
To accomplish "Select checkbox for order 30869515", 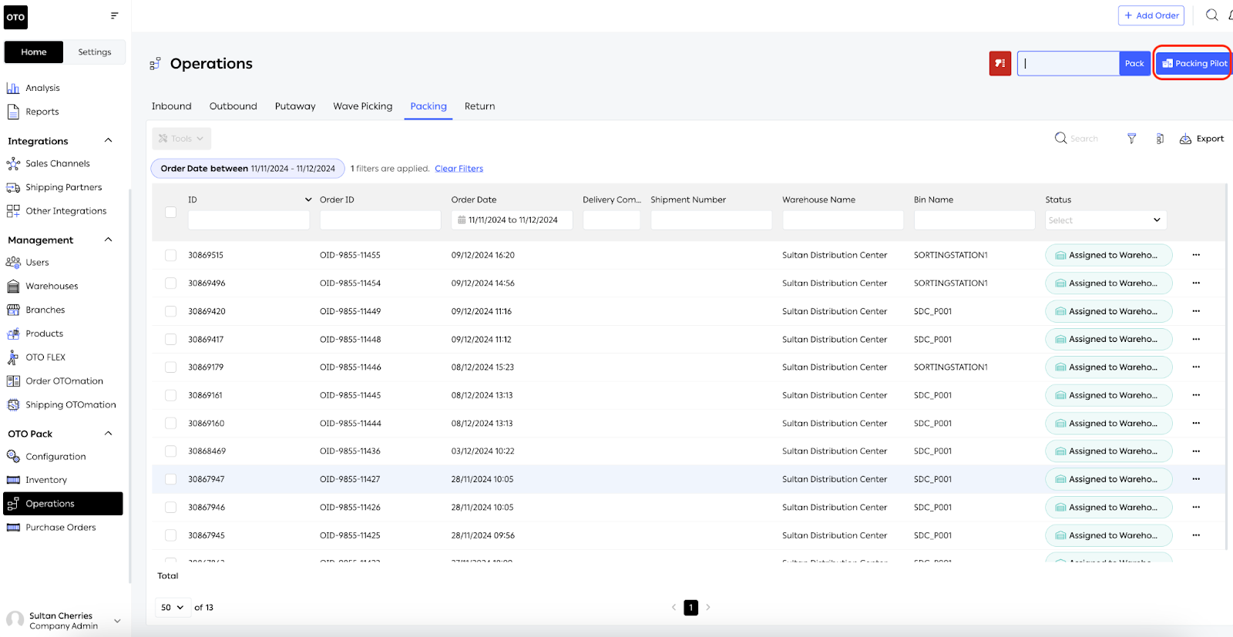I will [170, 255].
